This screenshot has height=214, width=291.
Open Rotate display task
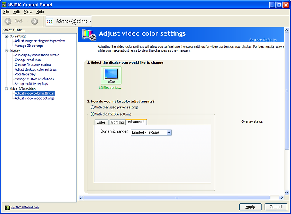coord(25,74)
